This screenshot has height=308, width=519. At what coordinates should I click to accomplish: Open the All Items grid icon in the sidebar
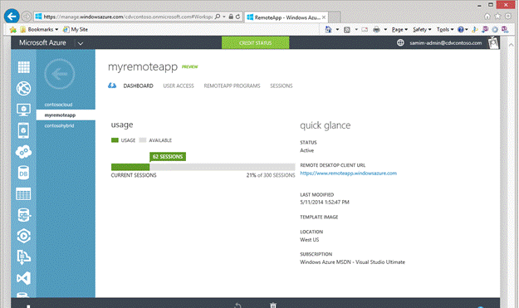point(23,67)
